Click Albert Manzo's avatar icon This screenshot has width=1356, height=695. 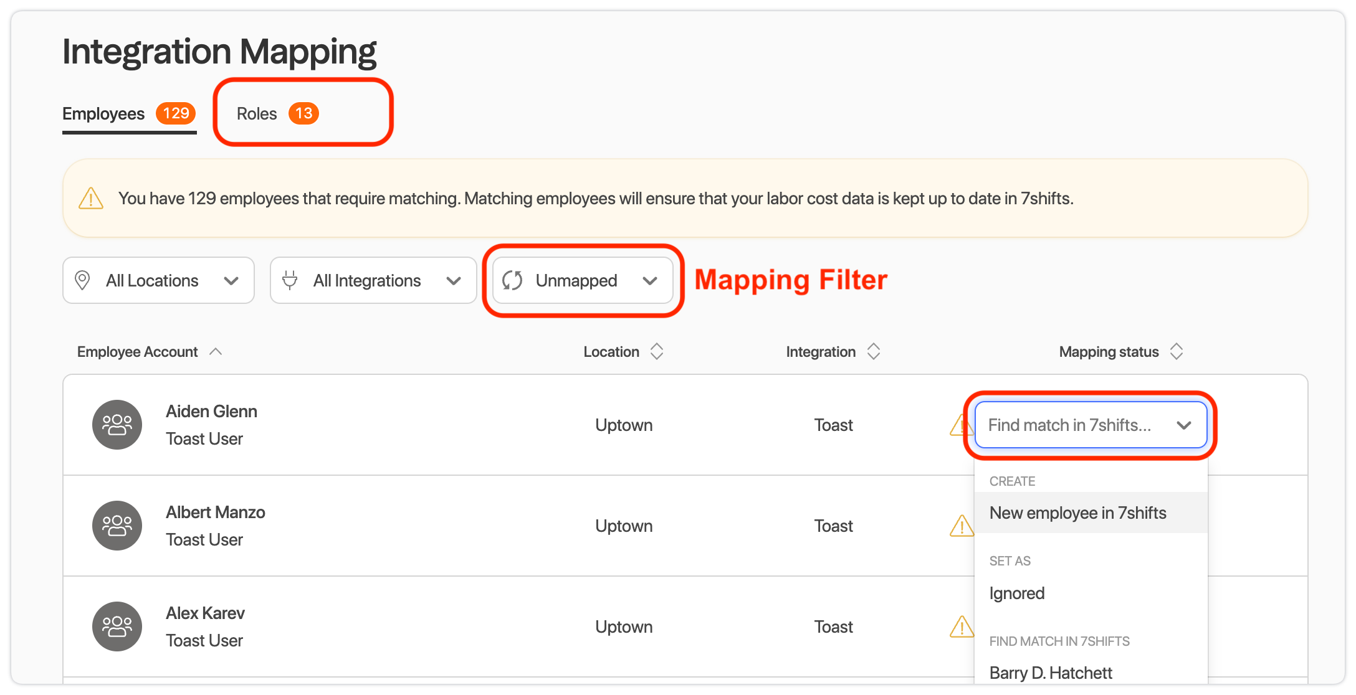click(x=117, y=526)
